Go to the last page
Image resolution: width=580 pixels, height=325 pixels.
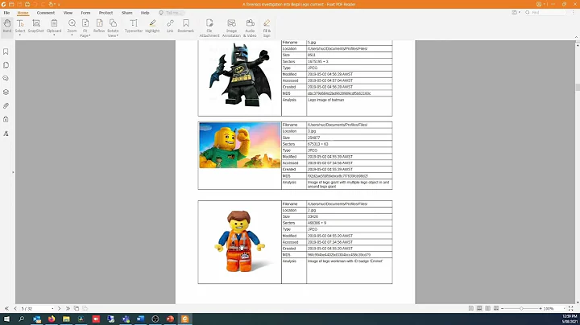(x=68, y=308)
